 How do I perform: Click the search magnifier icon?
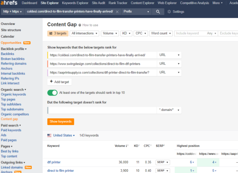point(158,12)
